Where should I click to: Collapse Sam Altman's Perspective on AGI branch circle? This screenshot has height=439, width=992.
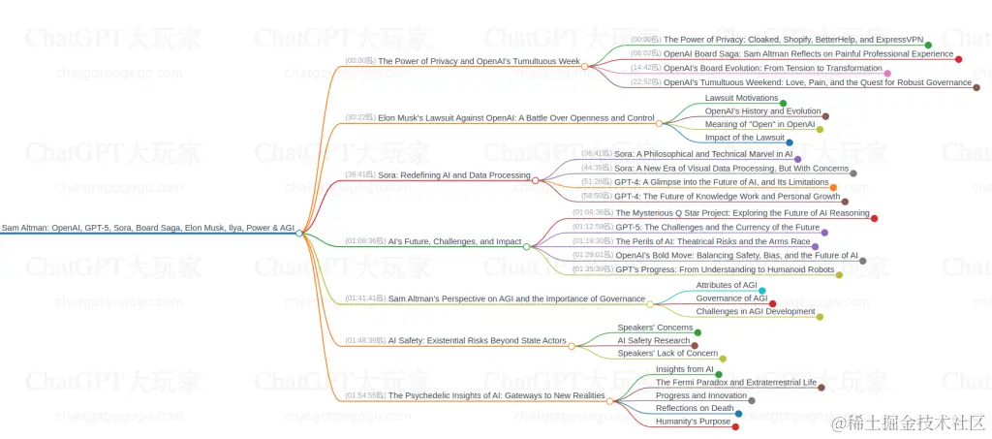(x=650, y=304)
